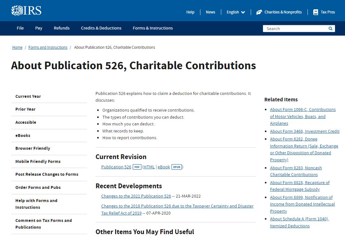
Task: Open About Form 1098-C link
Action: pyautogui.click(x=303, y=116)
